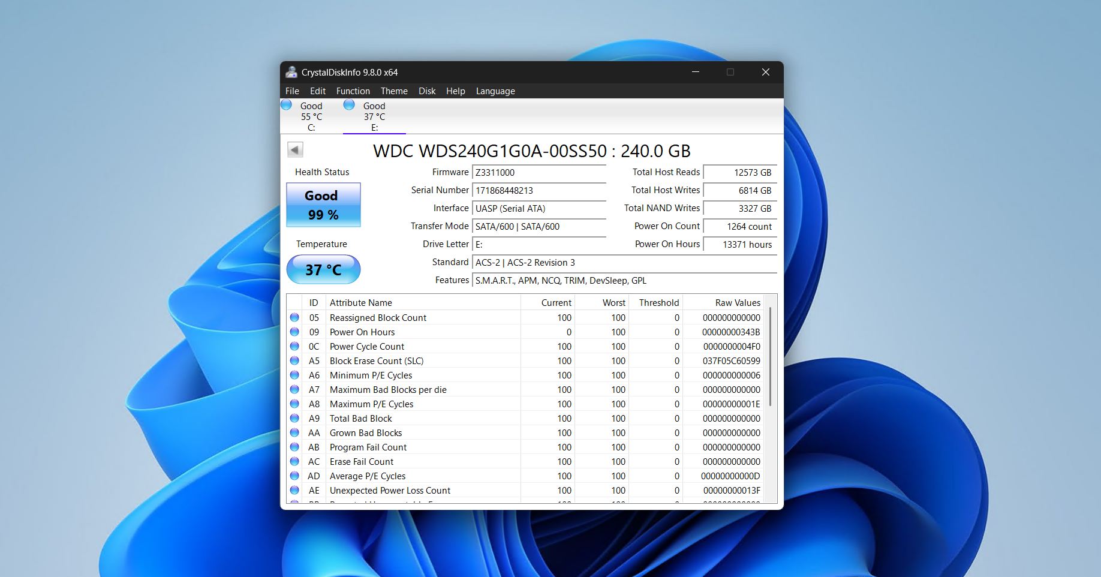The image size is (1101, 577).
Task: Click the 37 °C temperature button
Action: [323, 269]
